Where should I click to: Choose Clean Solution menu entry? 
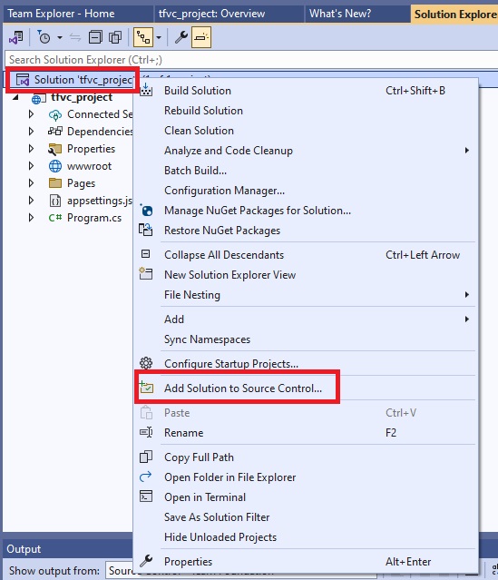point(307,131)
